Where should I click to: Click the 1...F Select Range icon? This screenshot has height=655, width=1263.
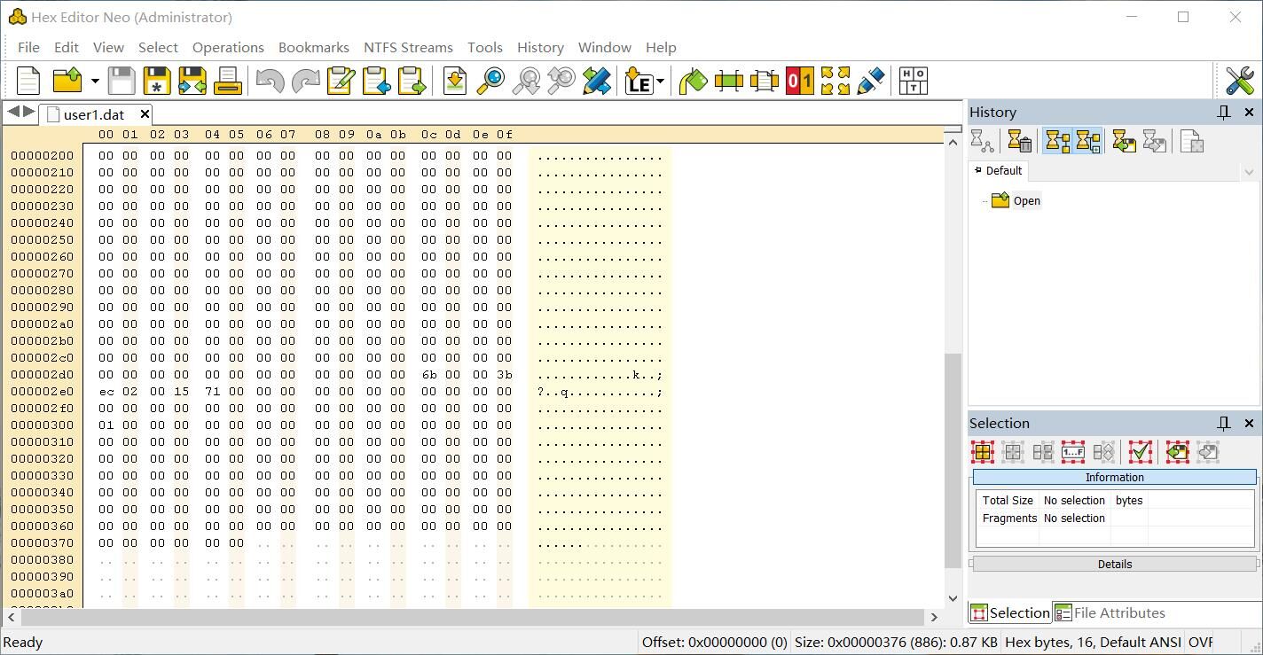[x=1073, y=452]
